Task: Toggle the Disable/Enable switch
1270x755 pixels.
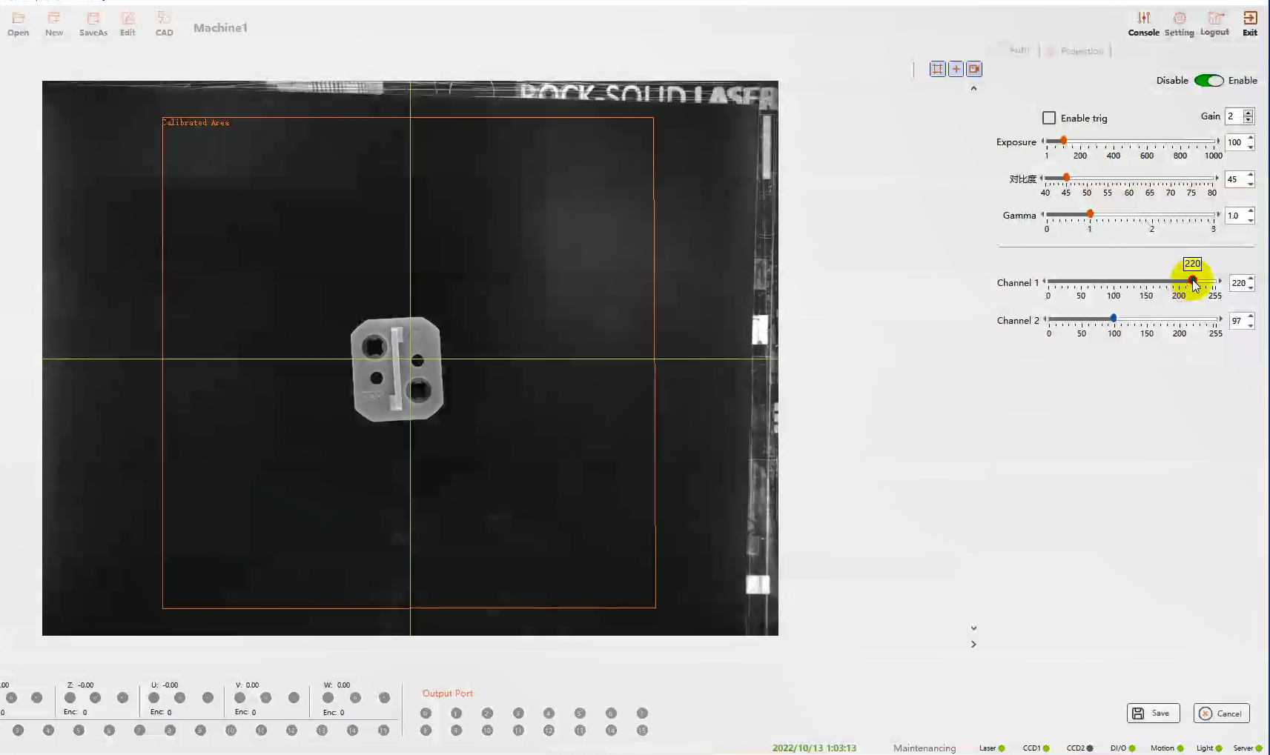Action: [1208, 81]
